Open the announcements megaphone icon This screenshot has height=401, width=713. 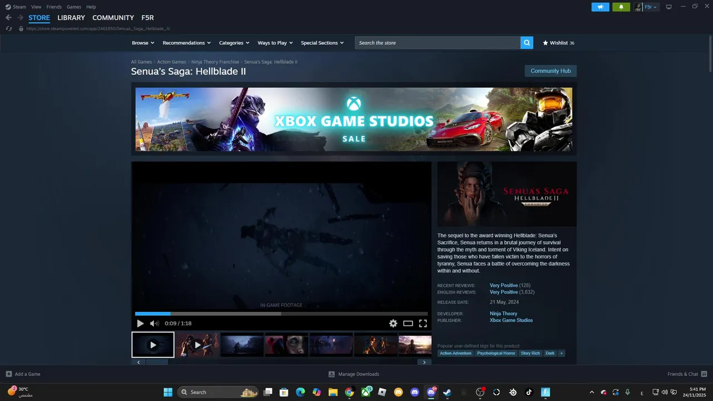[600, 7]
